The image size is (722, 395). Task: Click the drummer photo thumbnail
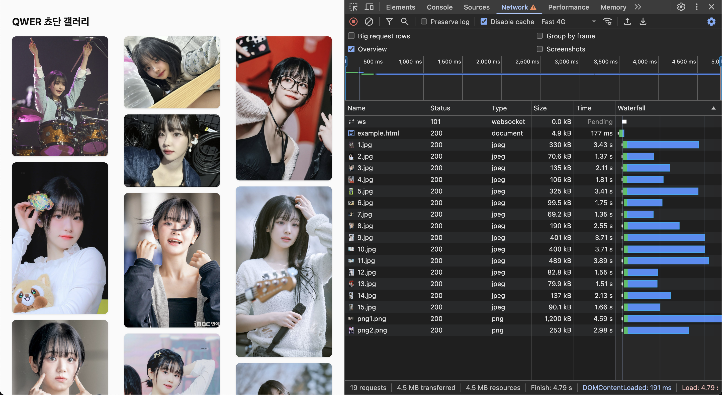click(60, 96)
